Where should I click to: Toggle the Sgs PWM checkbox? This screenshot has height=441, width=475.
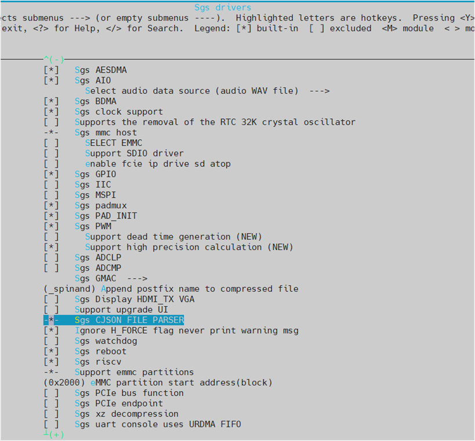[x=51, y=226]
